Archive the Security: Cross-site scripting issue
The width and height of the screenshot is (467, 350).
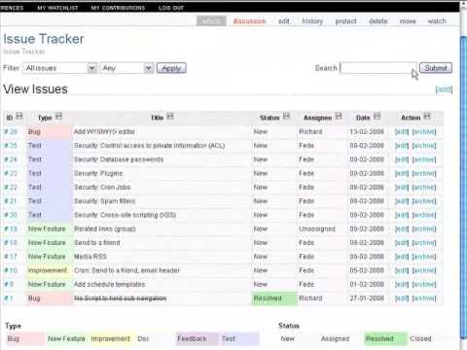click(x=424, y=215)
